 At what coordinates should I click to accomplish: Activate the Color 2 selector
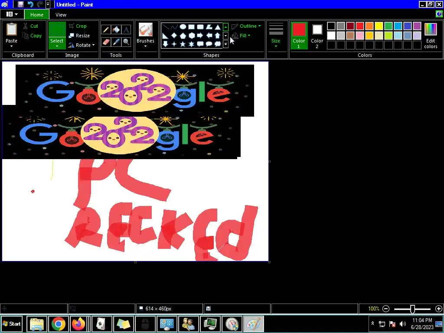click(317, 36)
